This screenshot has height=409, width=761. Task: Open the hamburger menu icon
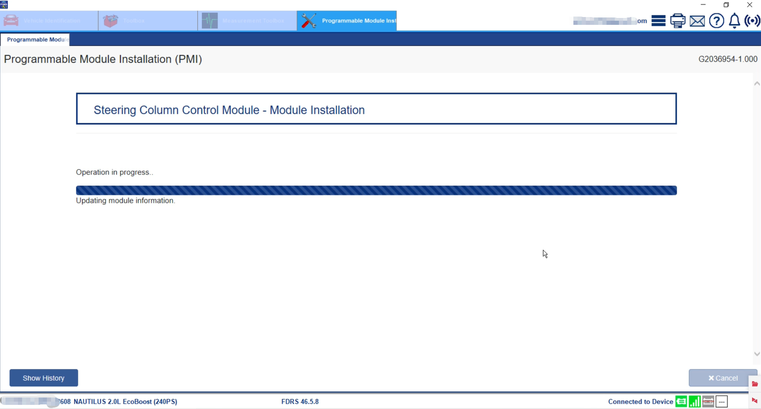coord(658,21)
